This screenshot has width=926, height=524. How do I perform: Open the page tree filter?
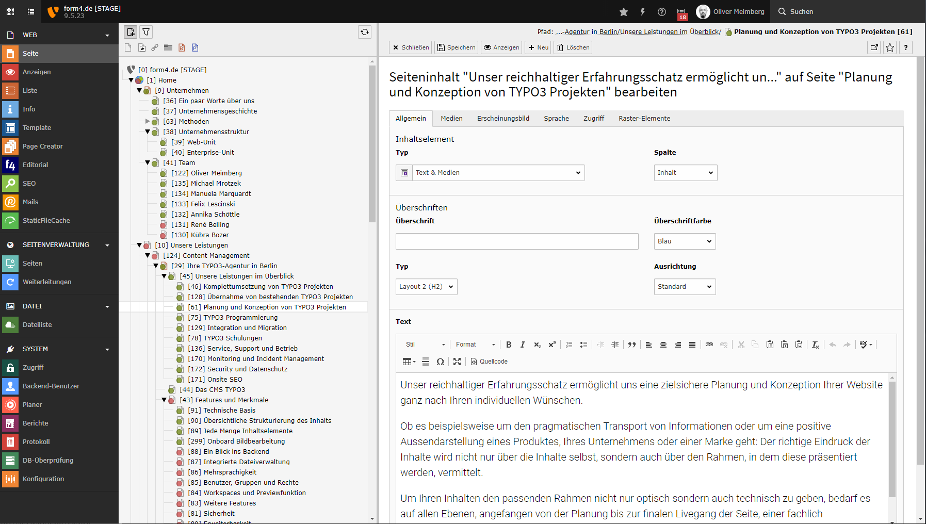tap(147, 32)
